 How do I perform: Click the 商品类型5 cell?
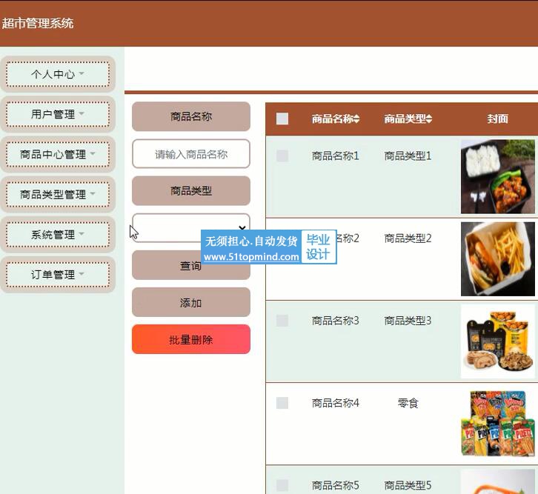[408, 485]
